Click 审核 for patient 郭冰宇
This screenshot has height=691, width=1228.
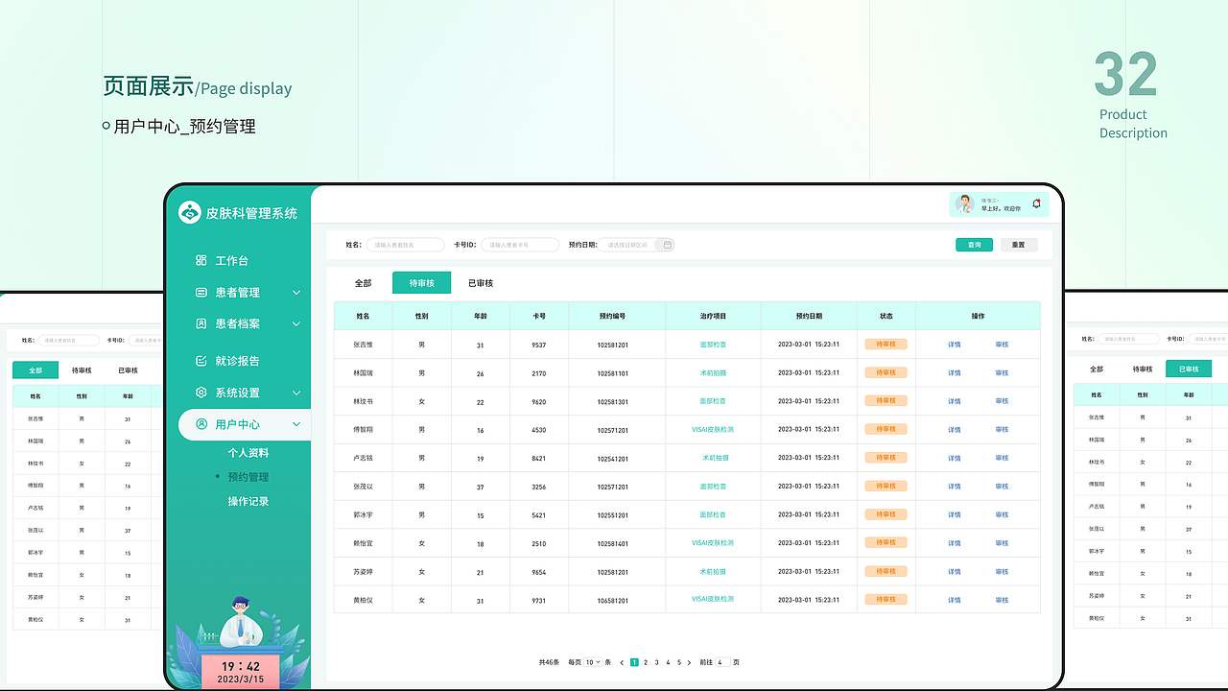point(1002,515)
